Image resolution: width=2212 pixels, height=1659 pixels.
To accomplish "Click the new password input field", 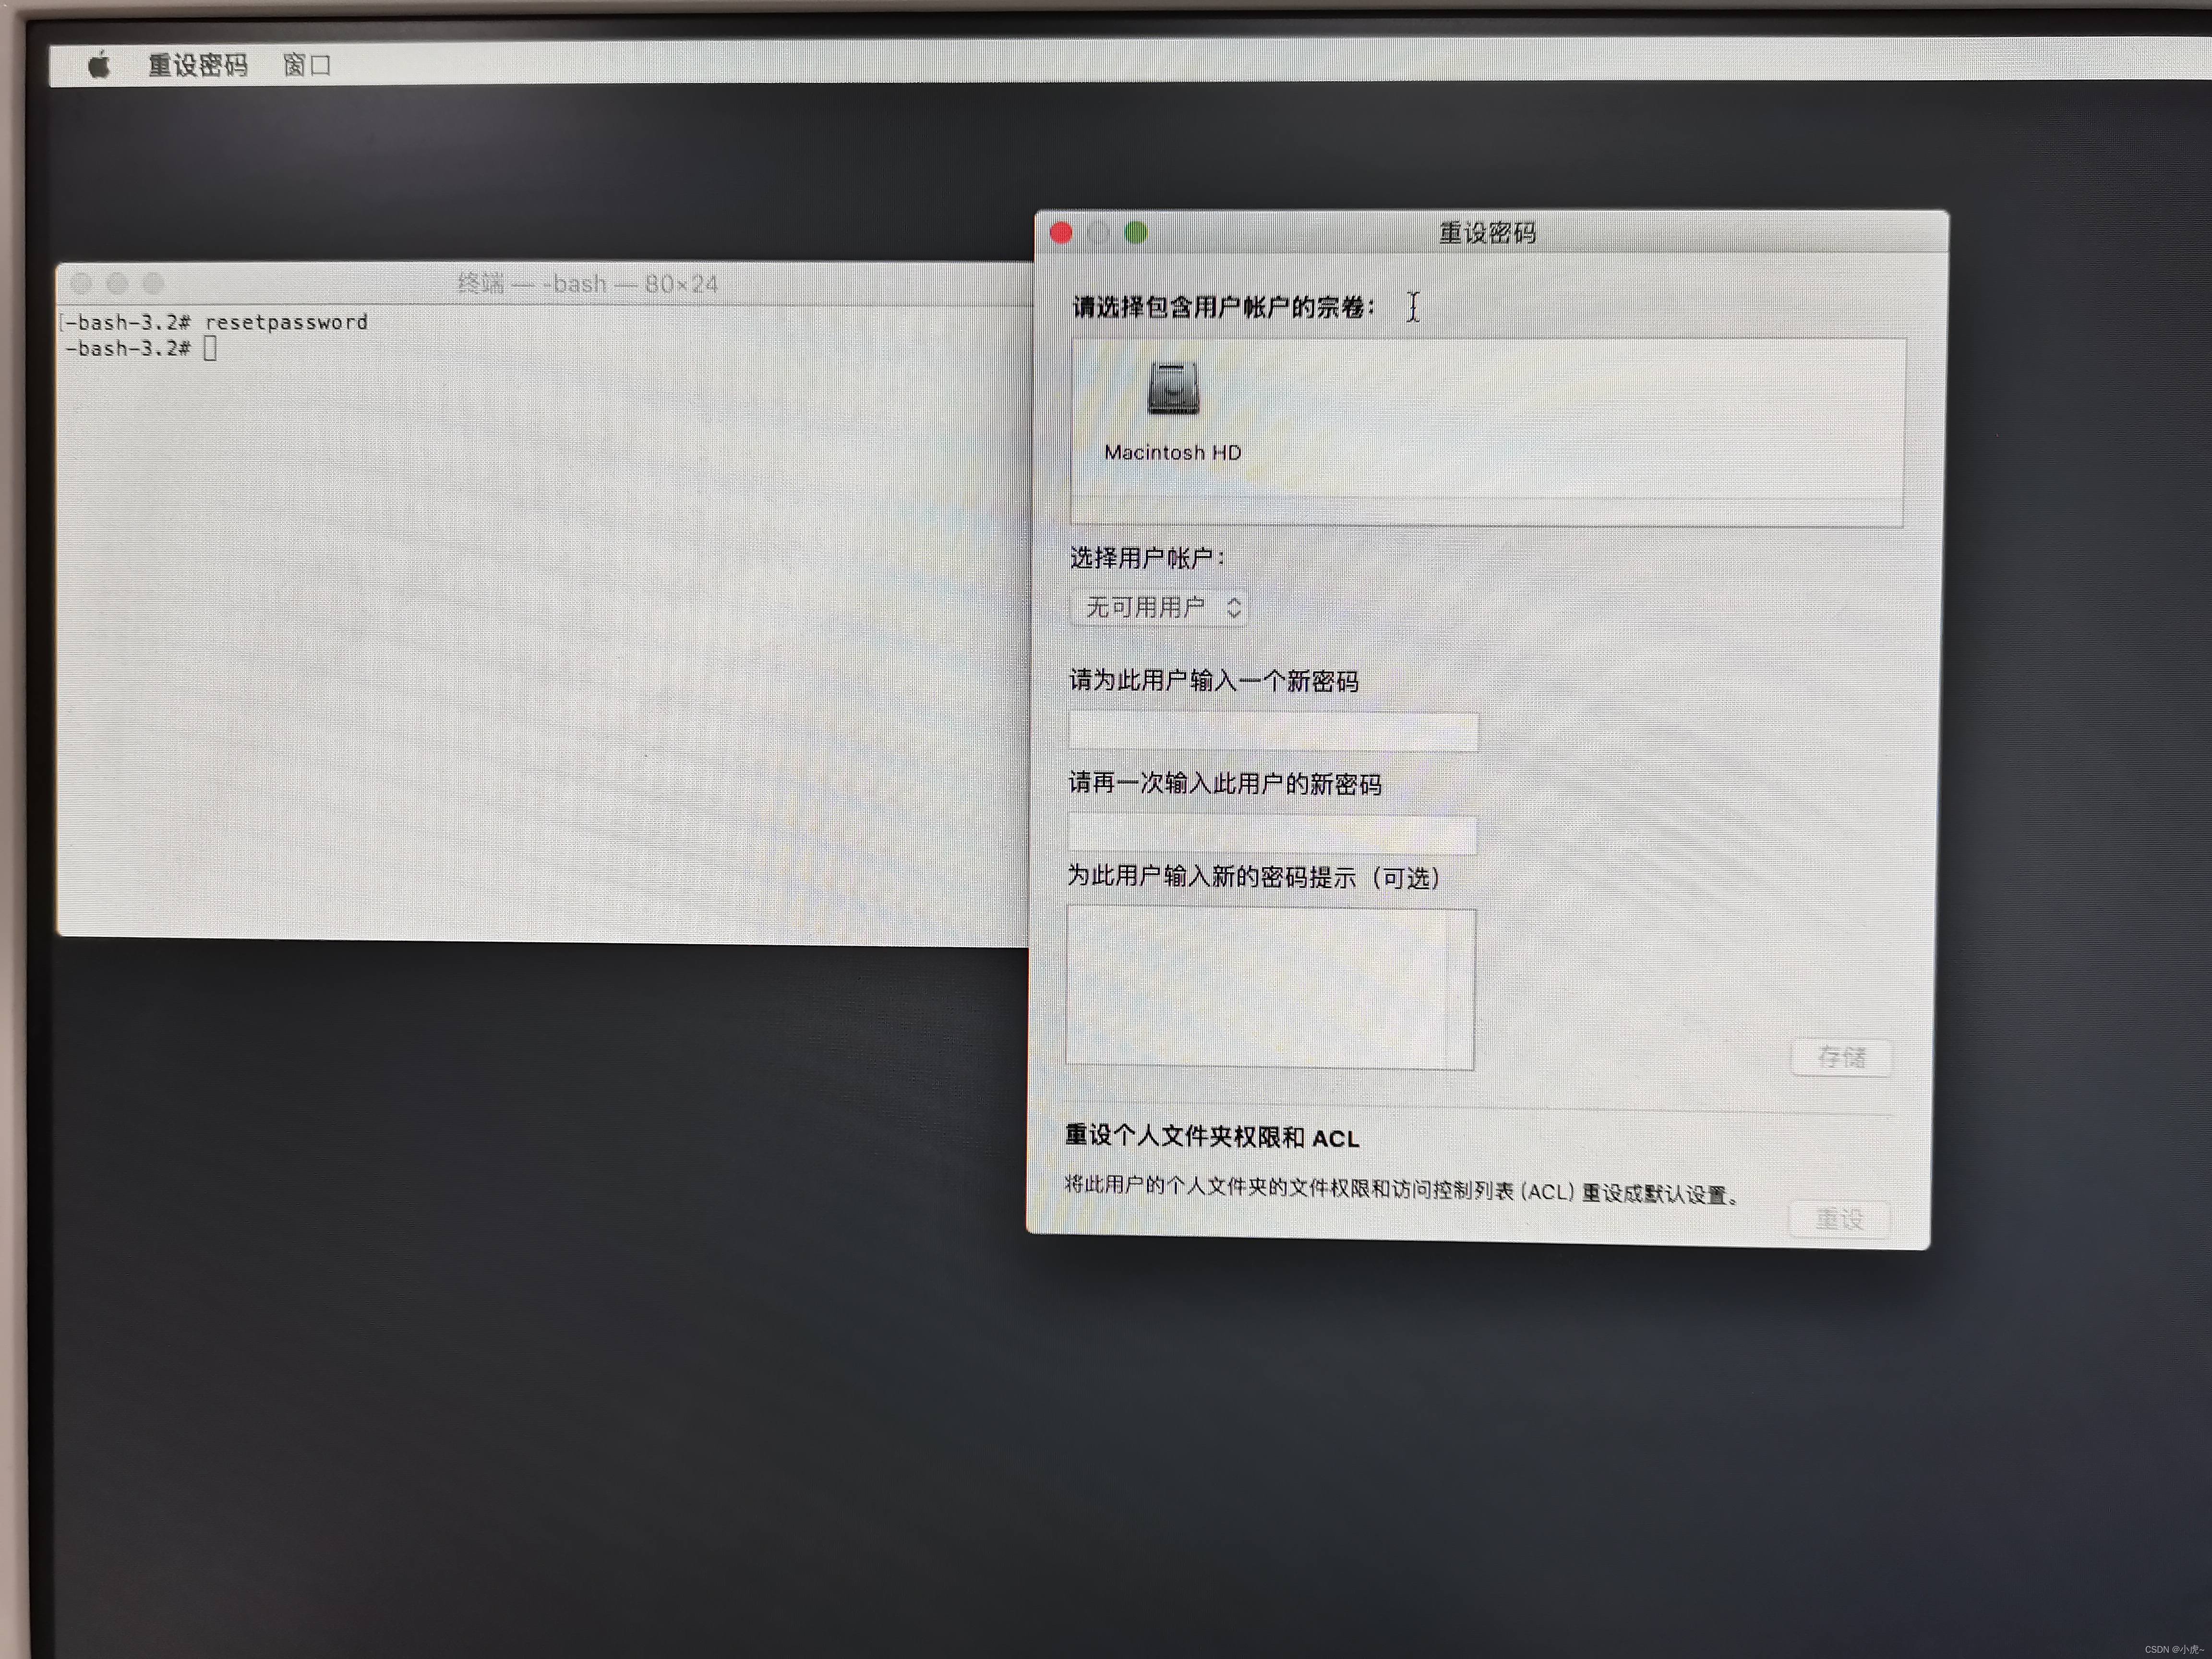I will [x=1272, y=731].
